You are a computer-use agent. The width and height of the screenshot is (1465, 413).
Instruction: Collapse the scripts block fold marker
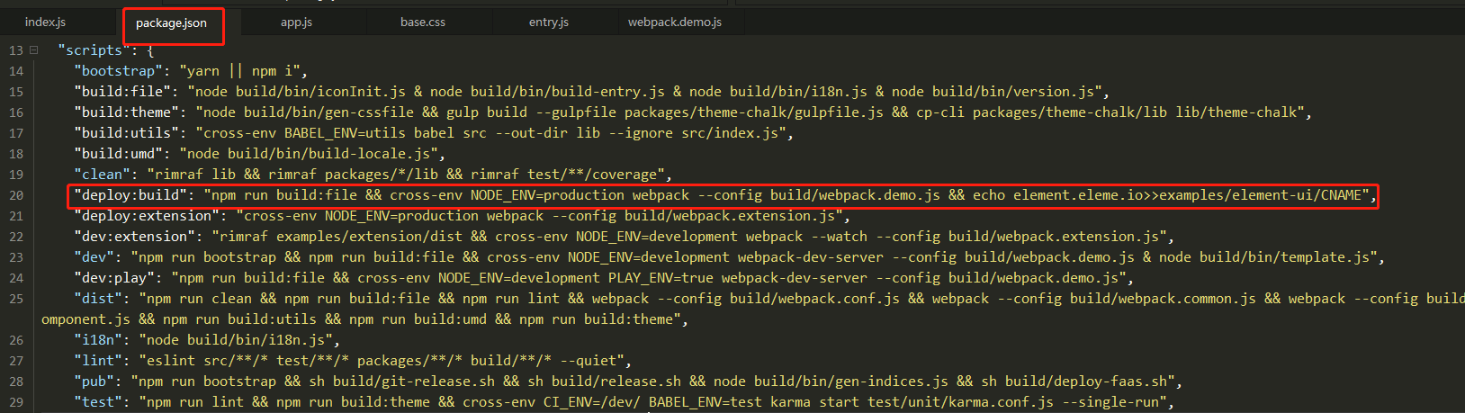pyautogui.click(x=33, y=50)
